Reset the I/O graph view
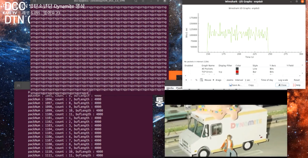The width and height of the screenshot is (308, 158). (x=297, y=80)
